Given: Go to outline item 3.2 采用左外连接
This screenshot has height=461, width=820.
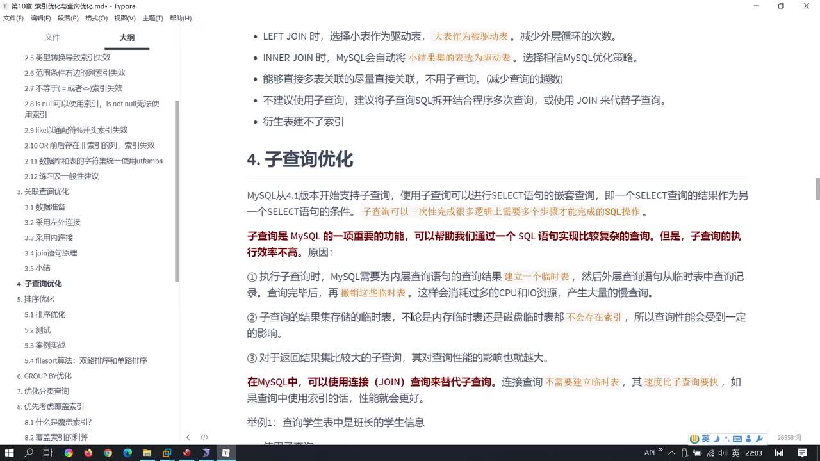Looking at the screenshot, I should coord(53,222).
